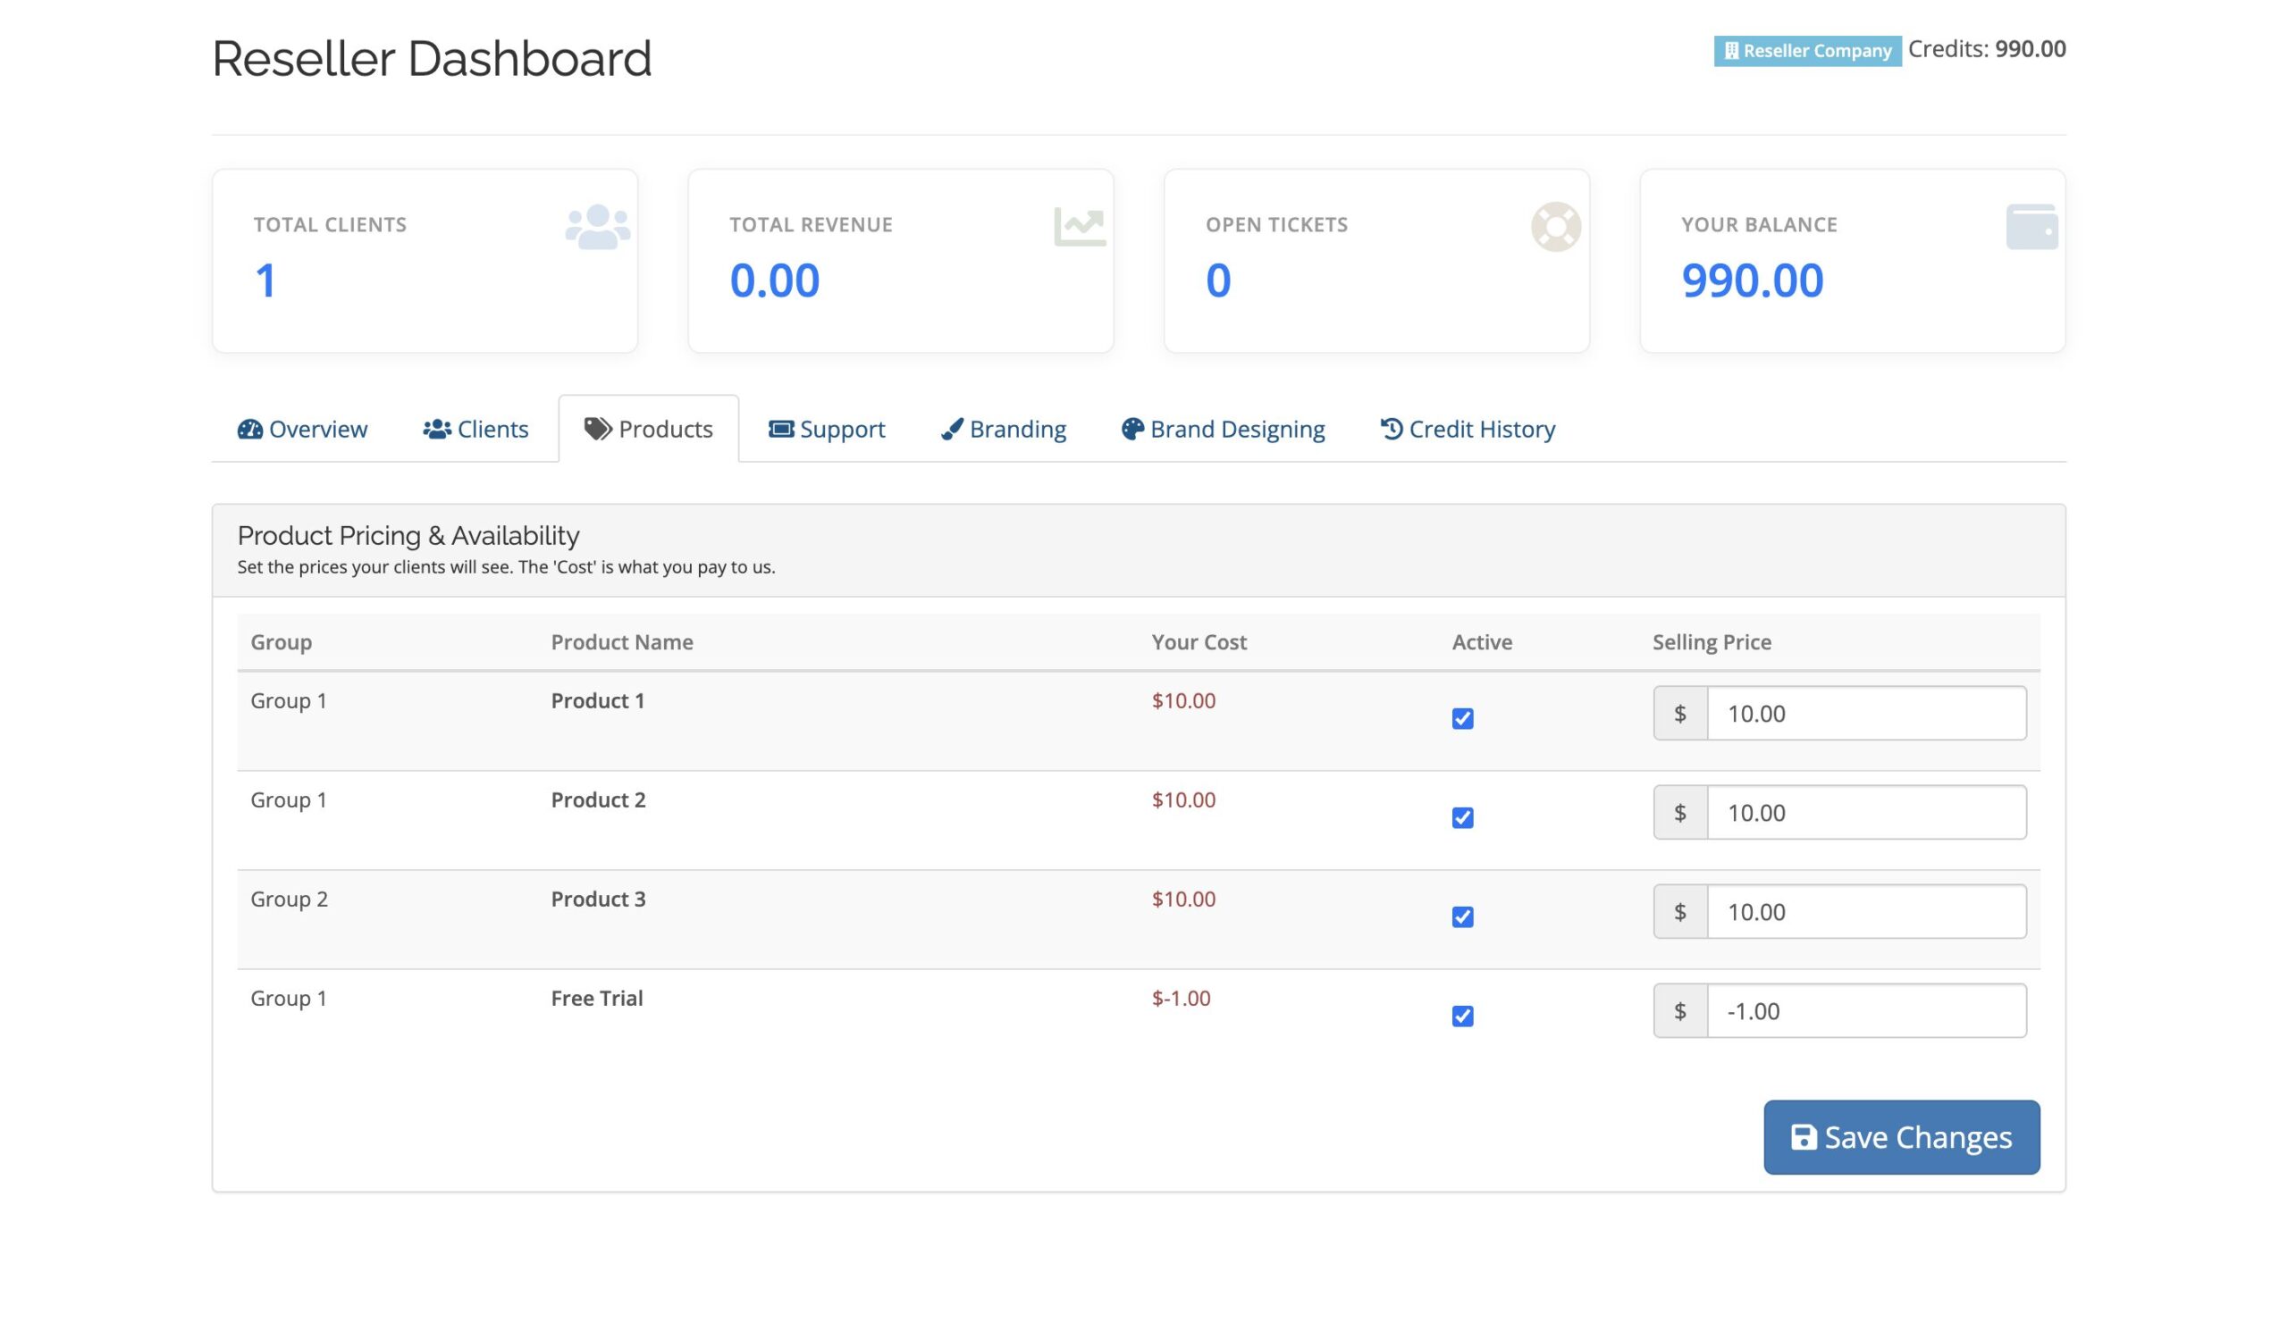Open the Support tab
This screenshot has height=1322, width=2288.
[826, 428]
